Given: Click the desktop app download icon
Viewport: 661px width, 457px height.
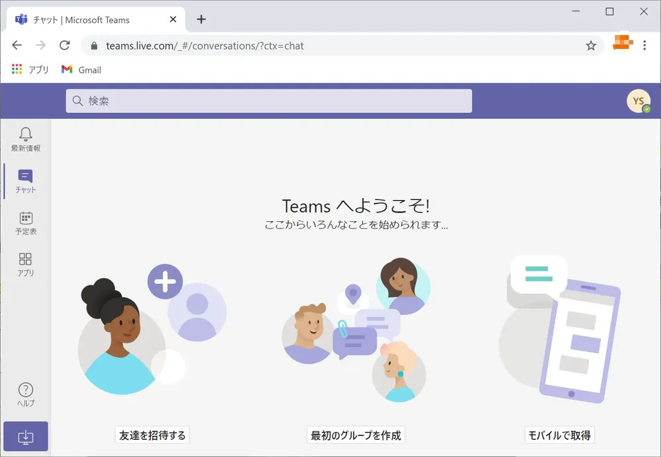Looking at the screenshot, I should pos(25,436).
